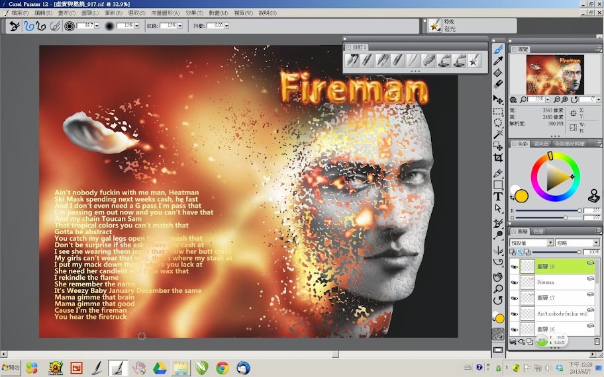Hide the 圖層 16 layer
Viewport: 604px width, 377px height.
pos(514,329)
